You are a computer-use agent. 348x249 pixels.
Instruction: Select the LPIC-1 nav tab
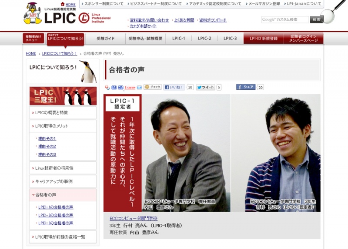(x=178, y=39)
